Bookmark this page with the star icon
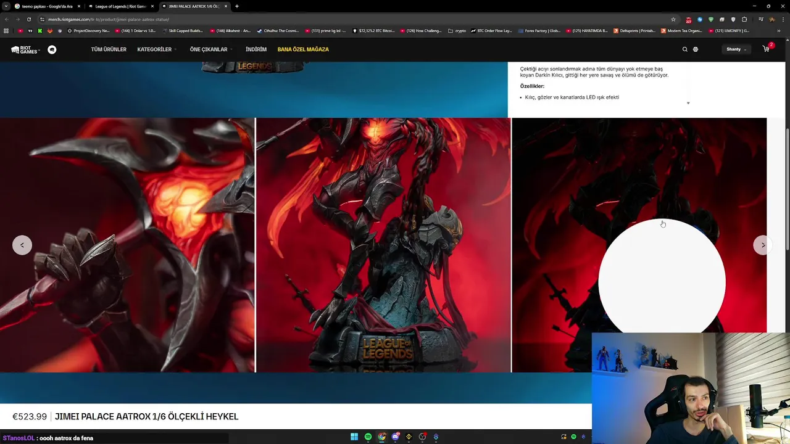The image size is (790, 444). (x=673, y=19)
